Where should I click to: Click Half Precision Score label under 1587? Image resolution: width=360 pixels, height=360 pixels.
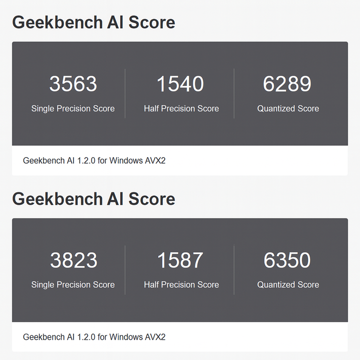[181, 285]
